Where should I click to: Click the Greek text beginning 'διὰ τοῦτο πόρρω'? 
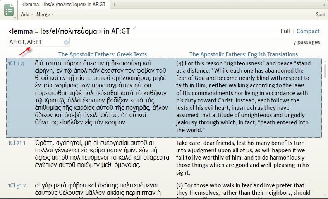pos(101,93)
